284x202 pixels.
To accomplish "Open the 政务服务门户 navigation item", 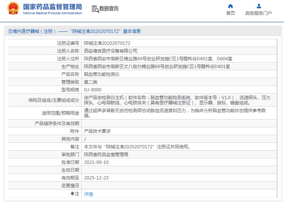I will (x=259, y=13).
